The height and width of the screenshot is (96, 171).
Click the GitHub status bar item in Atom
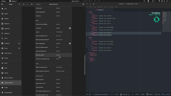coord(149,94)
